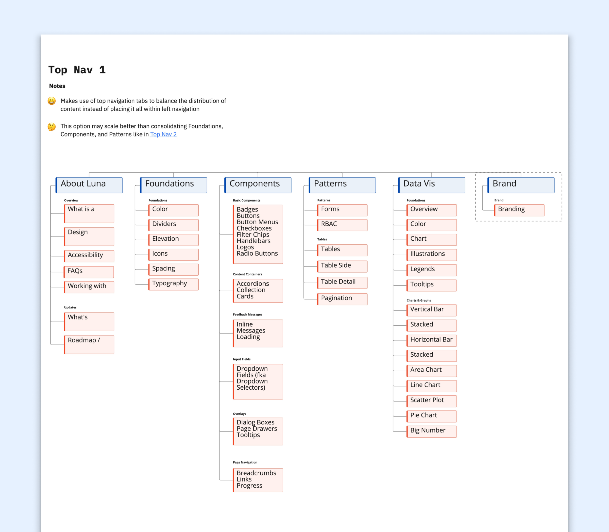Click the Accordions Collection Cards box
This screenshot has width=609, height=532.
[x=258, y=291]
